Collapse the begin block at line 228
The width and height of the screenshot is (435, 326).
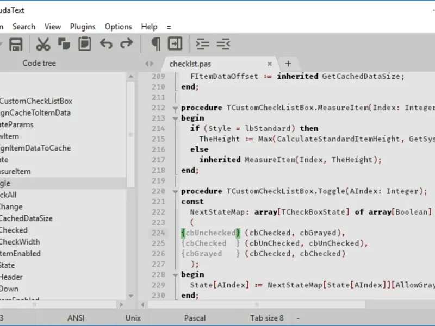175,275
